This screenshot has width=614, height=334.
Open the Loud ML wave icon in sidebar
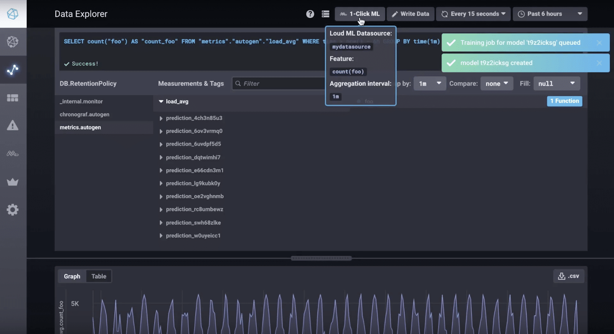[13, 154]
